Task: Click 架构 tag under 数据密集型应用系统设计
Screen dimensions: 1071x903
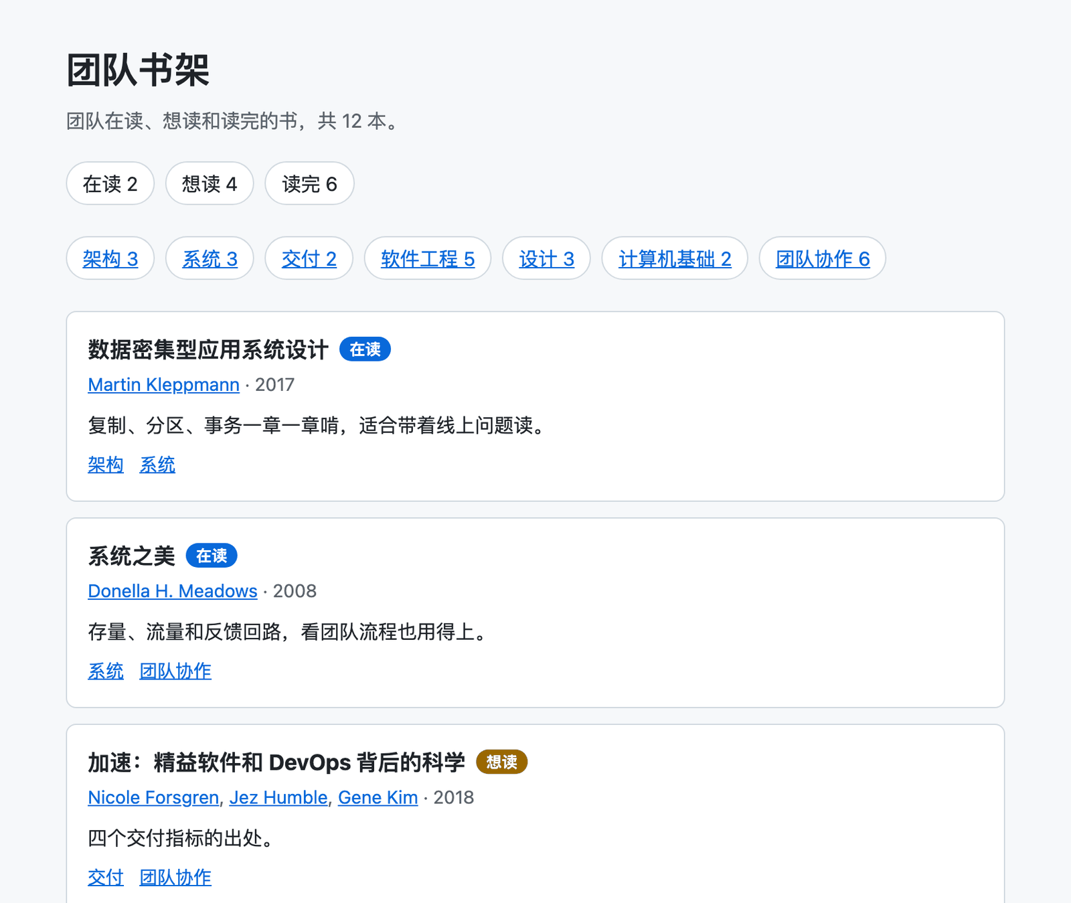Action: (x=106, y=465)
